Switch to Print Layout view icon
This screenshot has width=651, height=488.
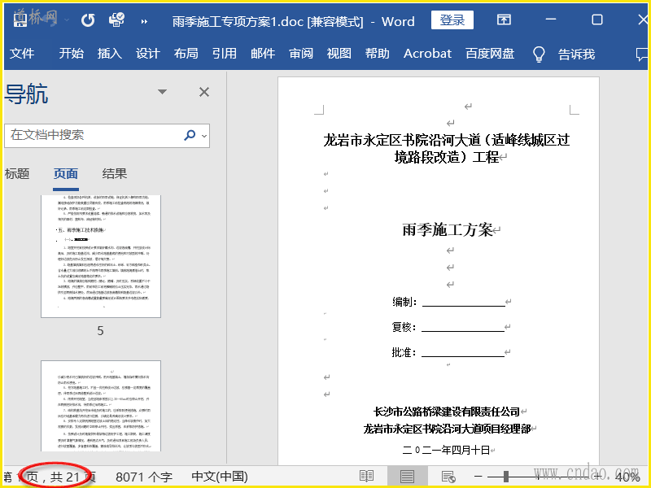point(408,477)
